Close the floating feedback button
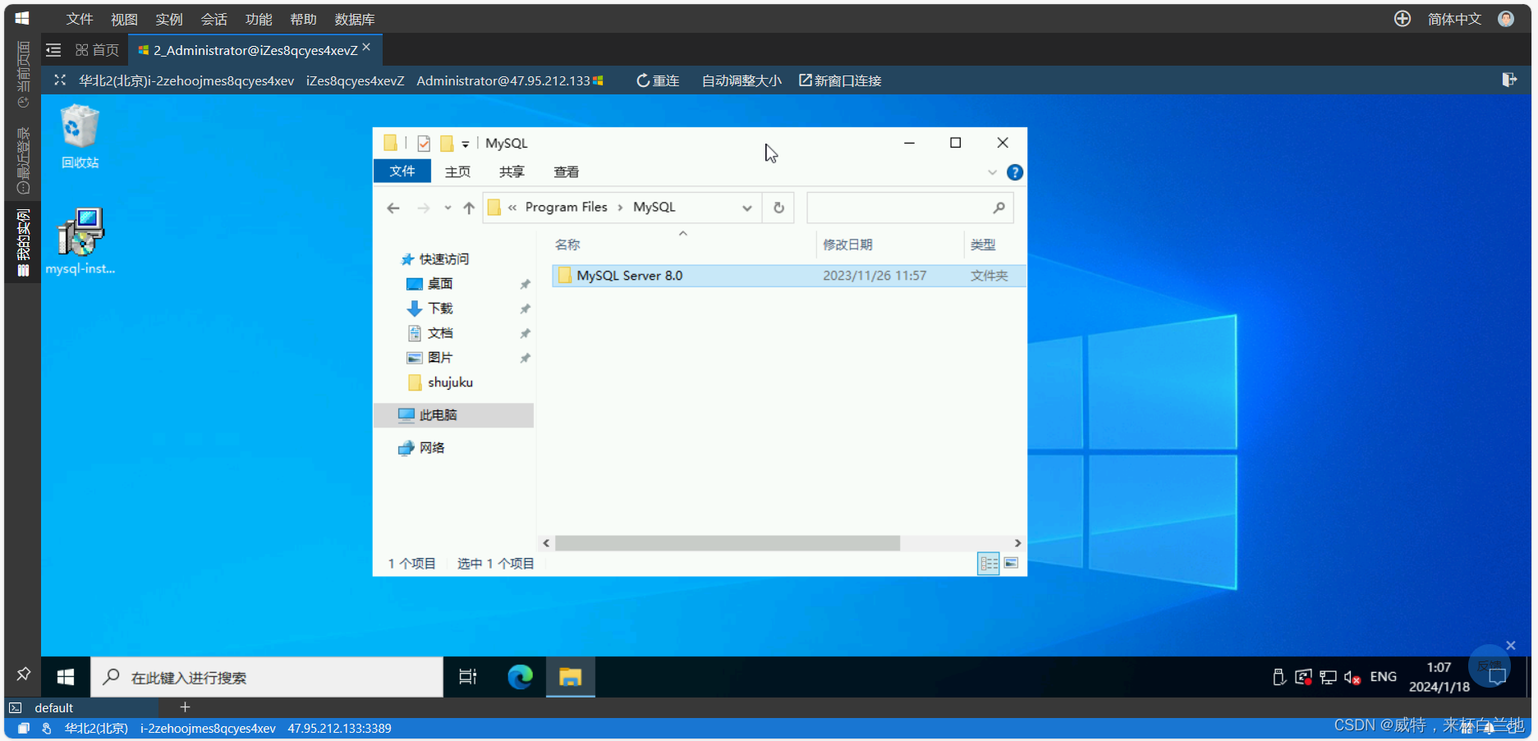Viewport: 1538px width, 741px height. [1511, 645]
